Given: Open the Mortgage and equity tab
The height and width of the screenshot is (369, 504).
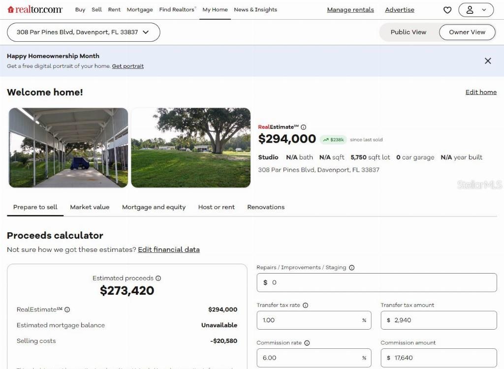Looking at the screenshot, I should pos(154,207).
